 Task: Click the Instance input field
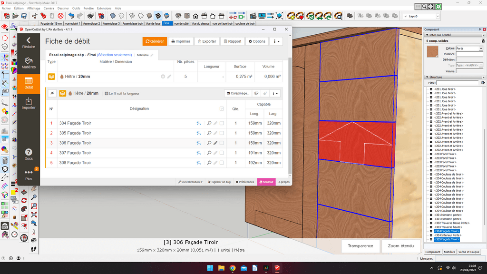click(x=469, y=54)
